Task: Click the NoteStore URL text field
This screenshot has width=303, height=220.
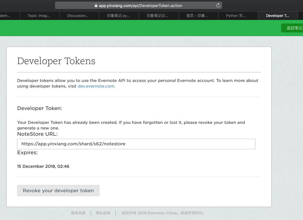Action: (x=136, y=144)
